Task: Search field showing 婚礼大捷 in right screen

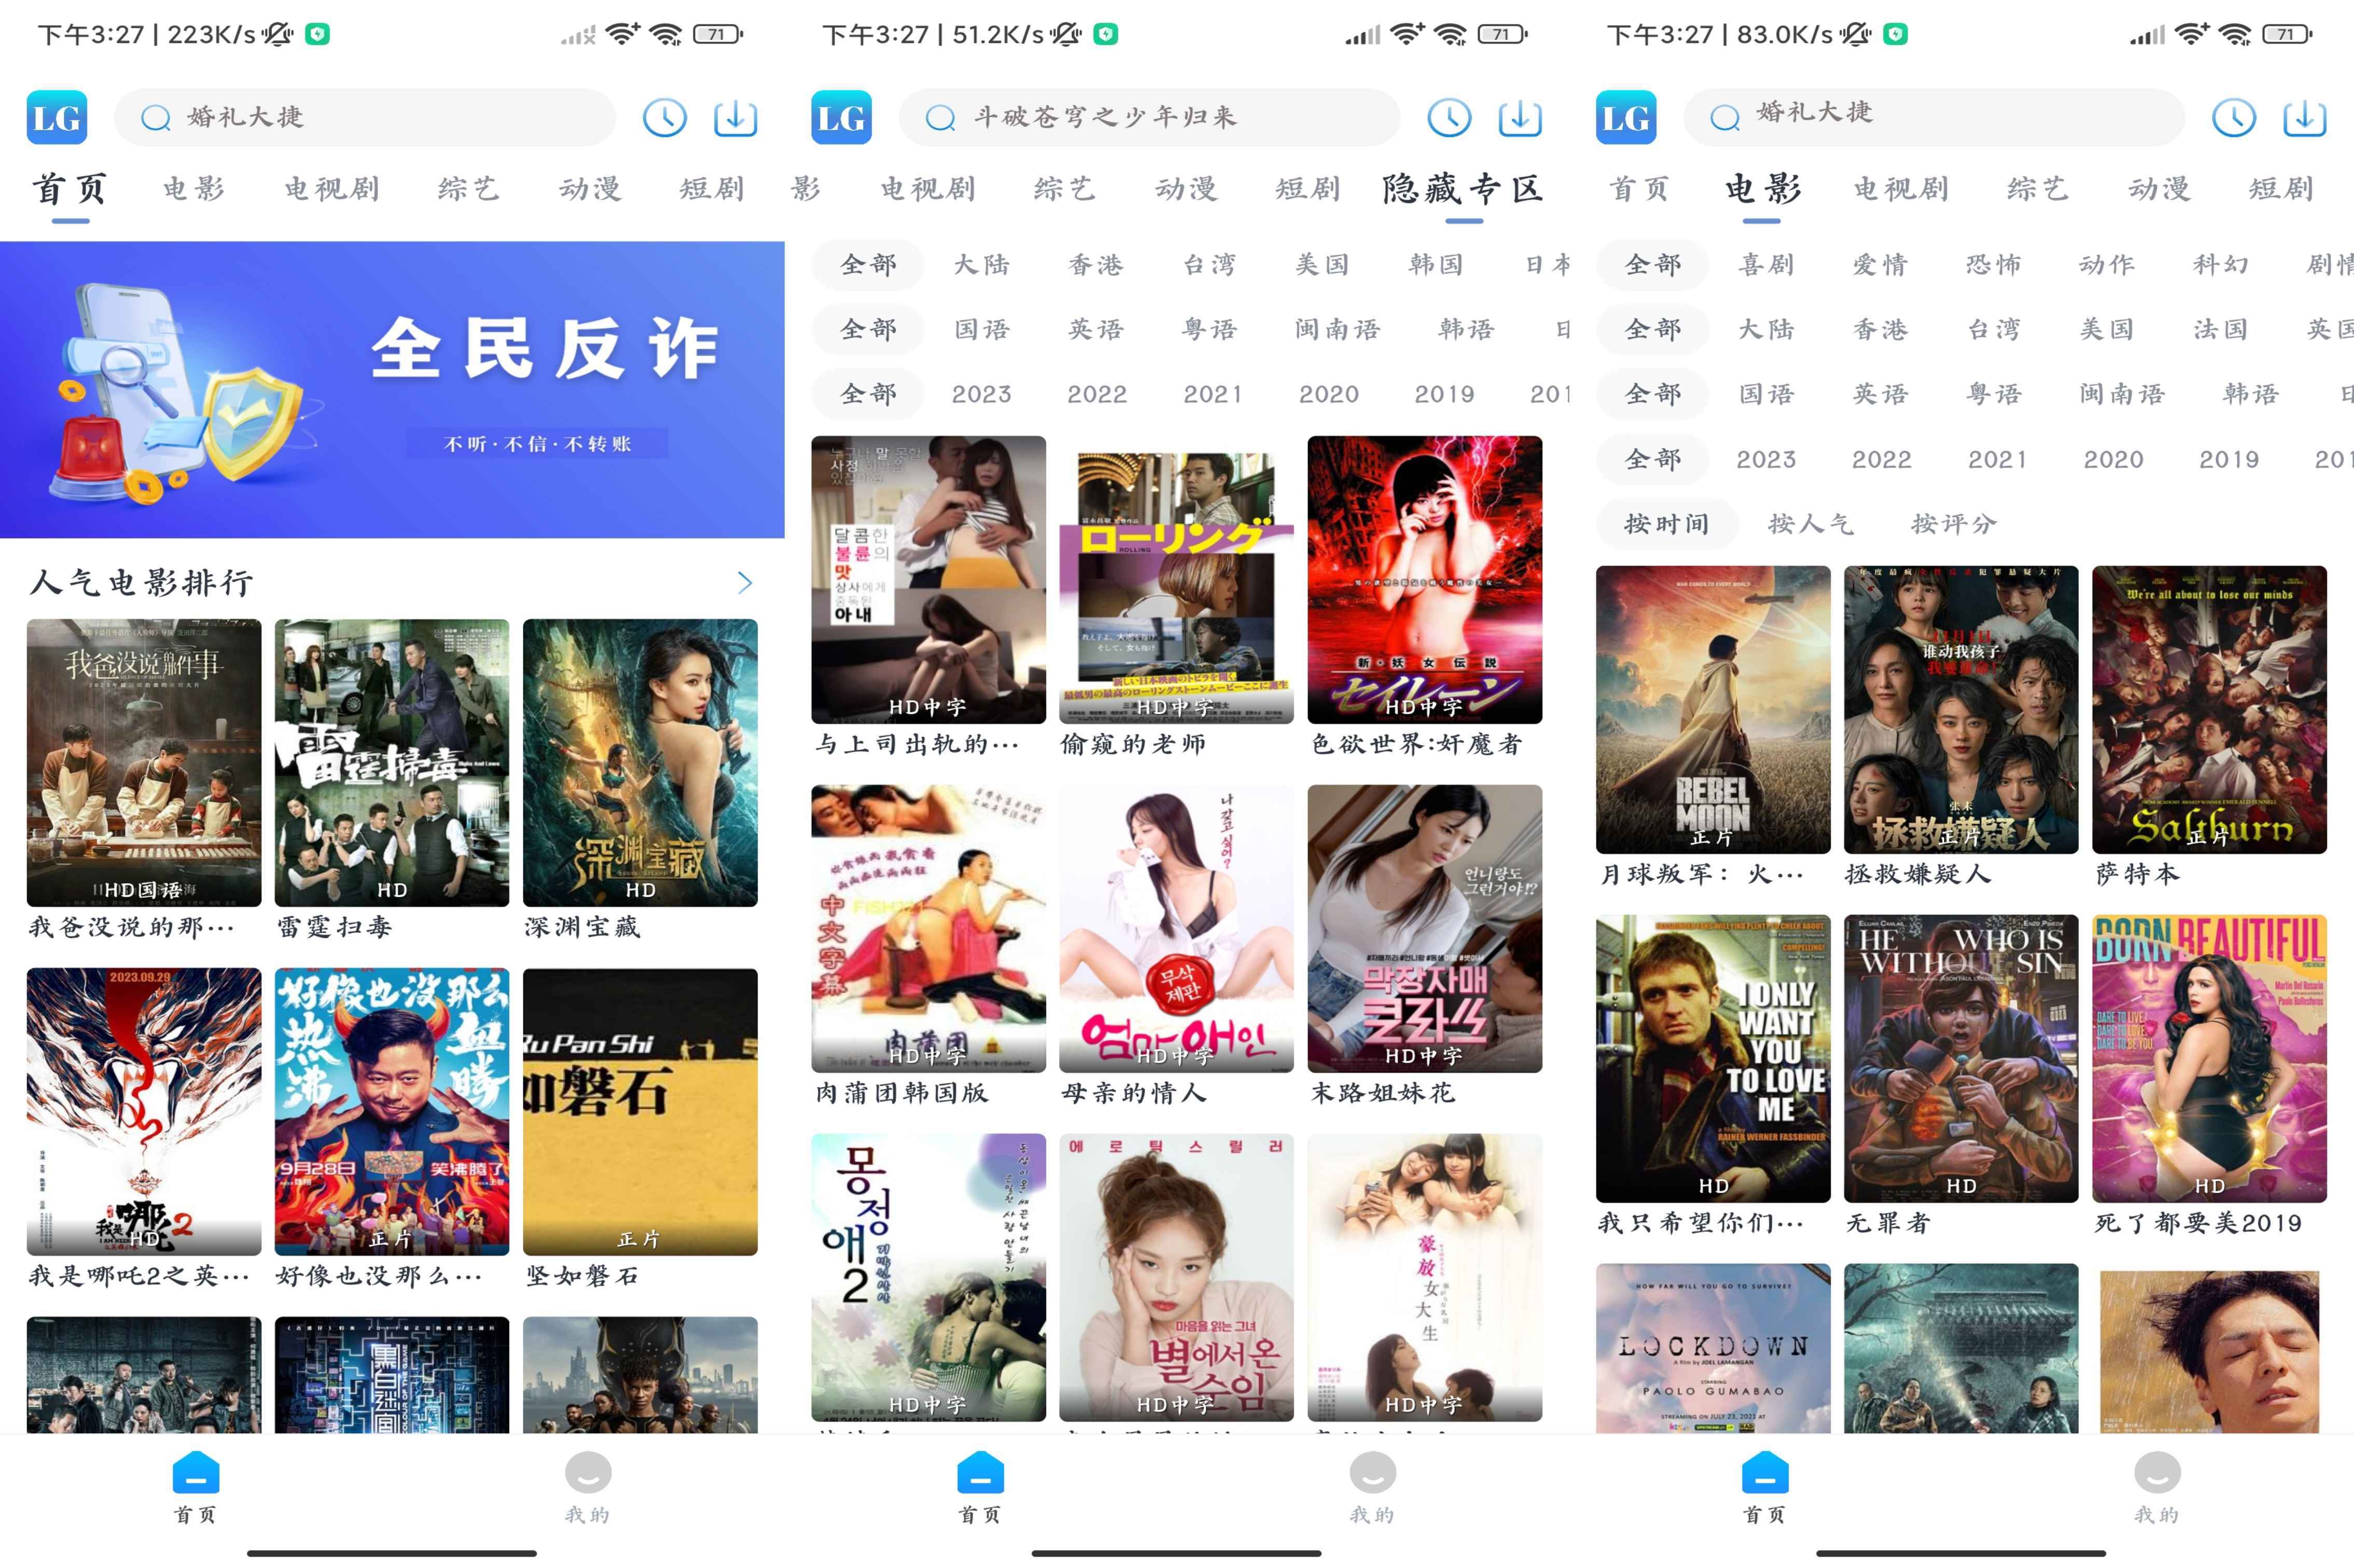Action: (1934, 118)
